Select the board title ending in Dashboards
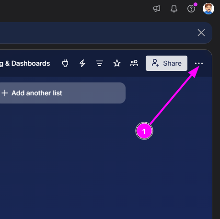This screenshot has height=219, width=220. pos(25,63)
